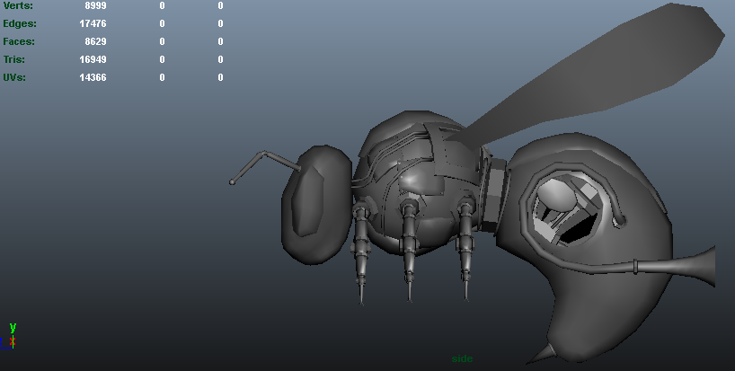Image resolution: width=735 pixels, height=371 pixels.
Task: Click the green 'side' camera name label
Action: [x=462, y=358]
